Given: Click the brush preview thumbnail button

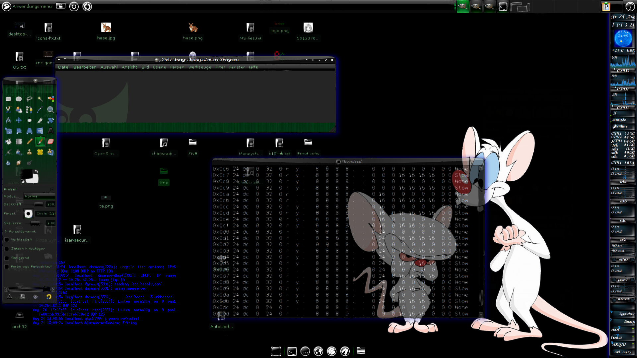Looking at the screenshot, I should pyautogui.click(x=29, y=213).
